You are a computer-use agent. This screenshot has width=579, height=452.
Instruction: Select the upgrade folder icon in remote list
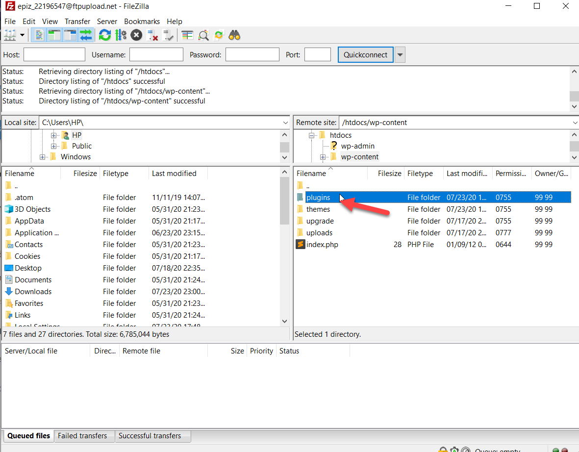(x=300, y=221)
